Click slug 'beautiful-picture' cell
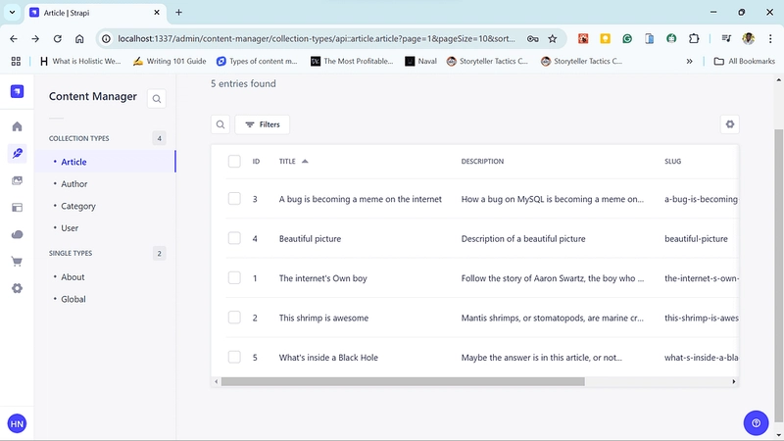The height and width of the screenshot is (441, 784). click(x=696, y=239)
